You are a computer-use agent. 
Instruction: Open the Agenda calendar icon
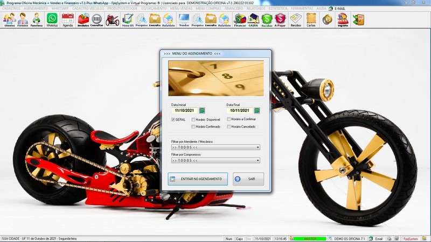[68, 20]
